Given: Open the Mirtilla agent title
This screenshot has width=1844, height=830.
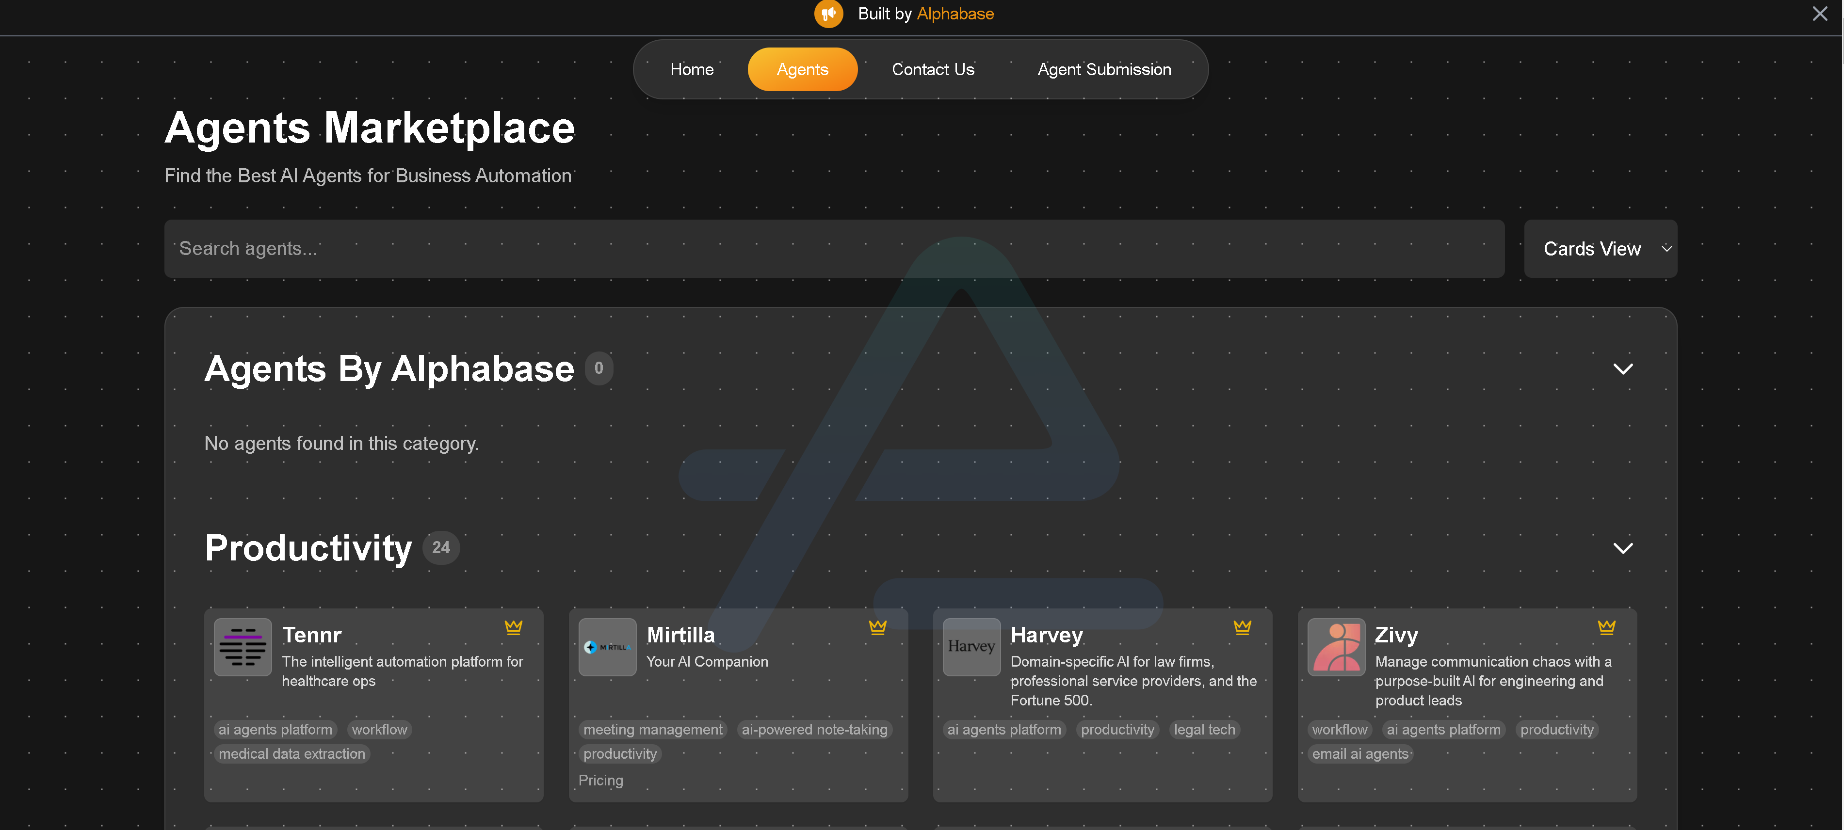Looking at the screenshot, I should coord(680,635).
